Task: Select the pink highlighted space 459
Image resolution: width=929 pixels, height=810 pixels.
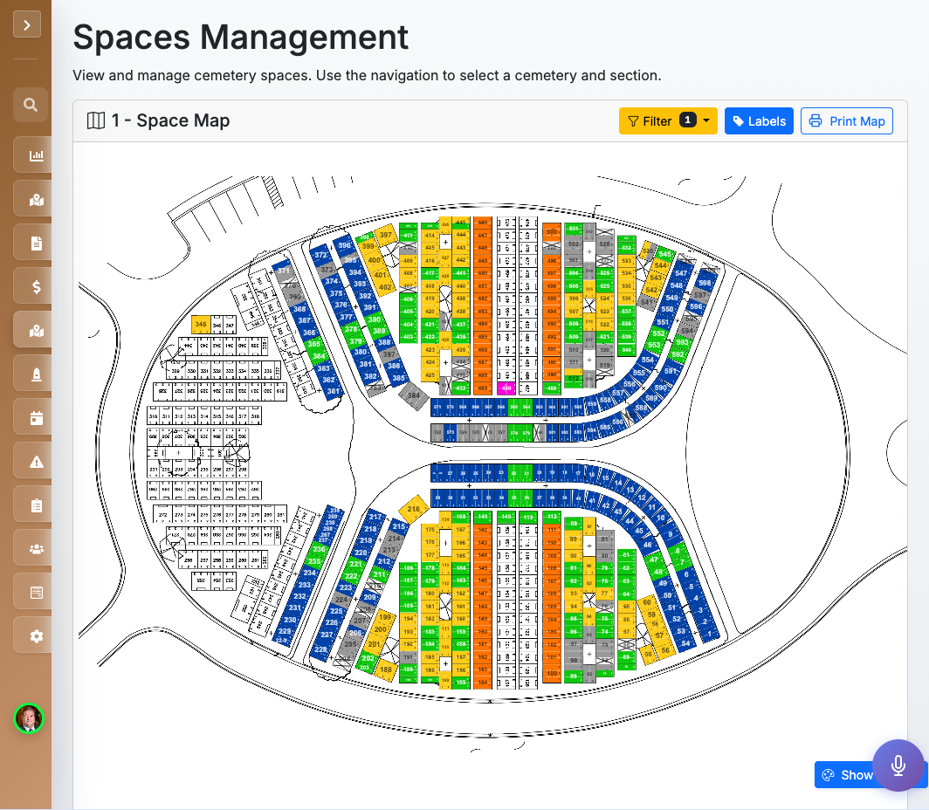Action: (x=506, y=387)
